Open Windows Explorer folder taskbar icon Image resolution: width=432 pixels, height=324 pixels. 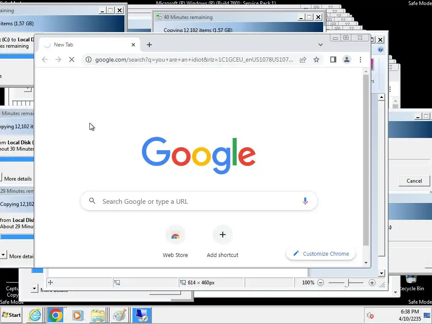pyautogui.click(x=98, y=315)
